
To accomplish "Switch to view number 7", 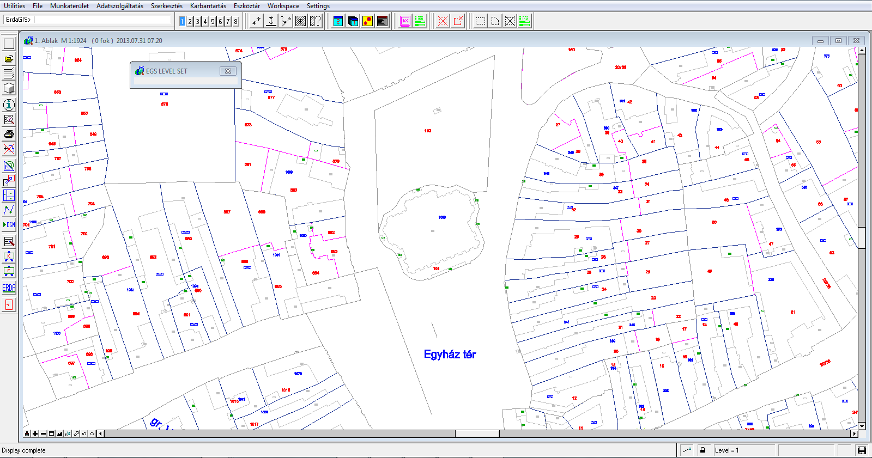I will coord(228,21).
